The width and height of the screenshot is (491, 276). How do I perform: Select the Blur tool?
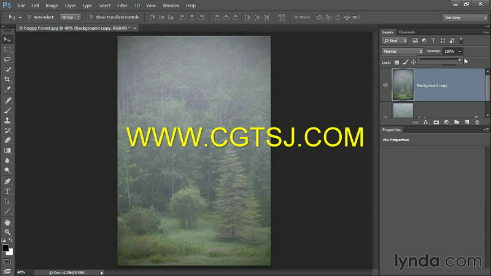7,161
